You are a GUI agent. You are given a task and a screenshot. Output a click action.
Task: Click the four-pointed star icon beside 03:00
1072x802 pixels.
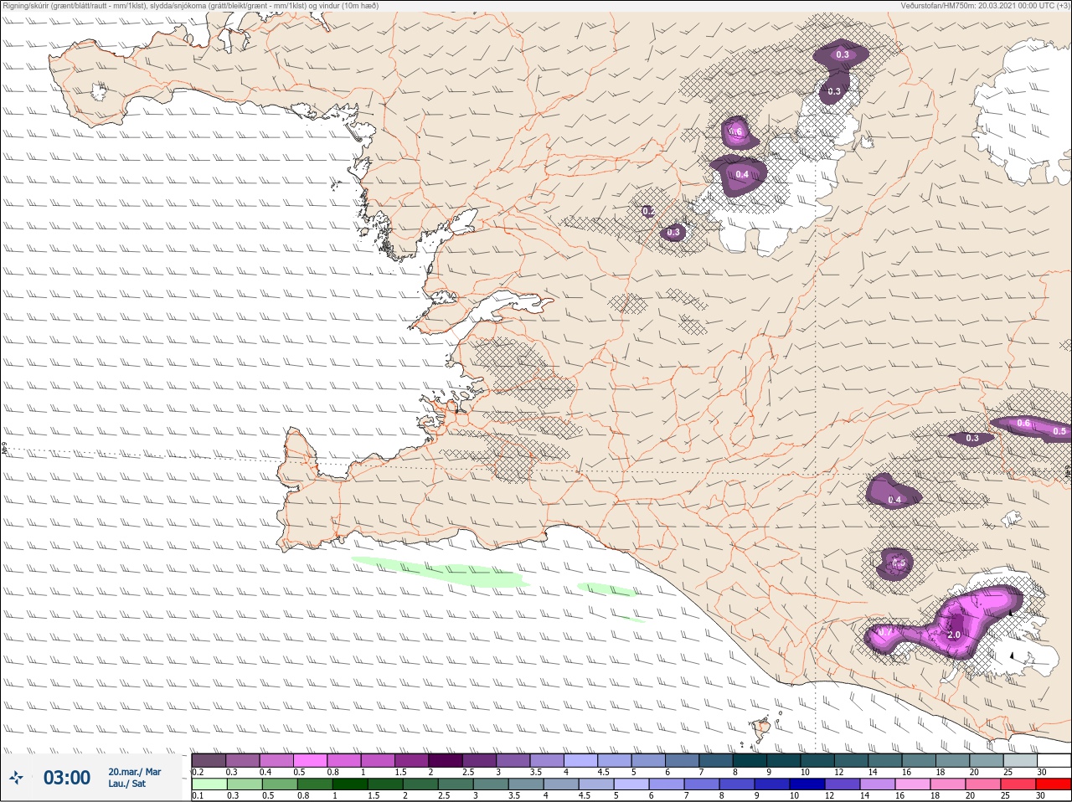(17, 778)
